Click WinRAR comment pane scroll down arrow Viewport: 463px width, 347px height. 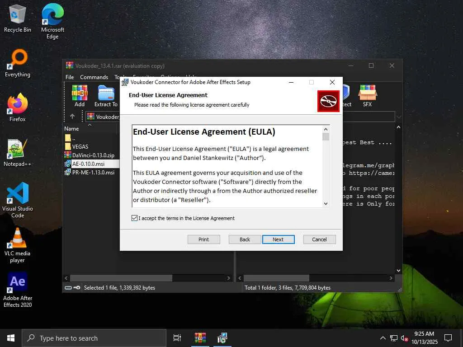pos(398,270)
